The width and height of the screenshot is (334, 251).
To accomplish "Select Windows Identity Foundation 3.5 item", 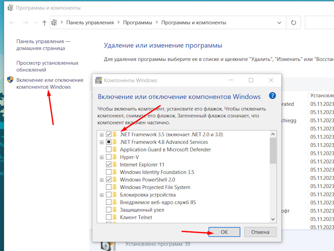I will click(157, 172).
